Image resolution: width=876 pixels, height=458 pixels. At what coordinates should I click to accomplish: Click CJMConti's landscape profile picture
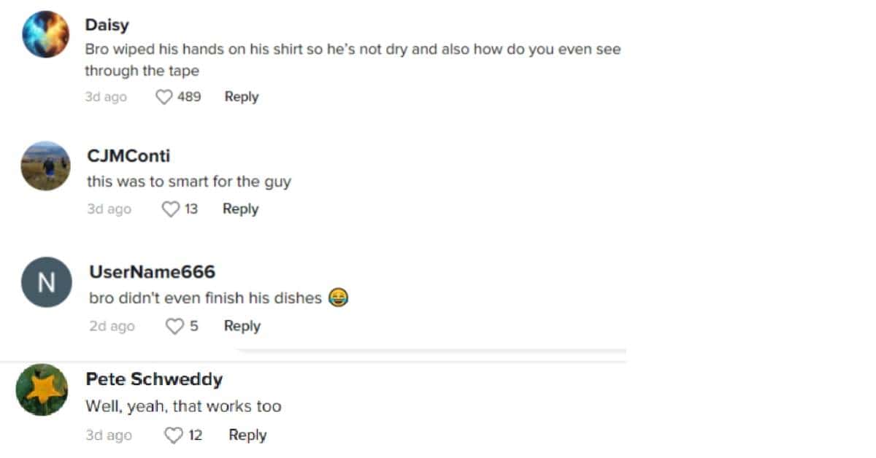pyautogui.click(x=45, y=166)
